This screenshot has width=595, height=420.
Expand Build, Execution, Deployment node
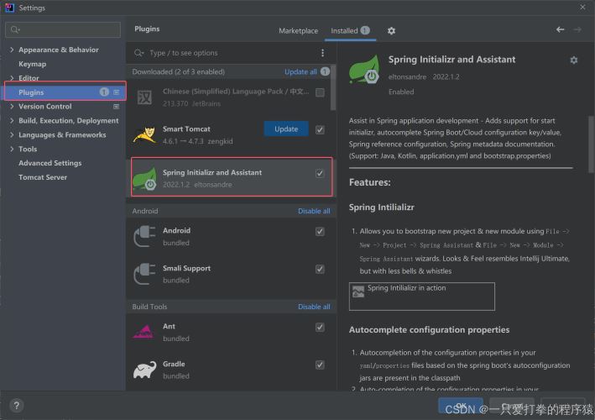pos(12,121)
